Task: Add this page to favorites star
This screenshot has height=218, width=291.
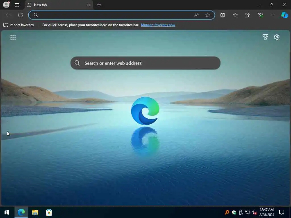Action: click(208, 15)
